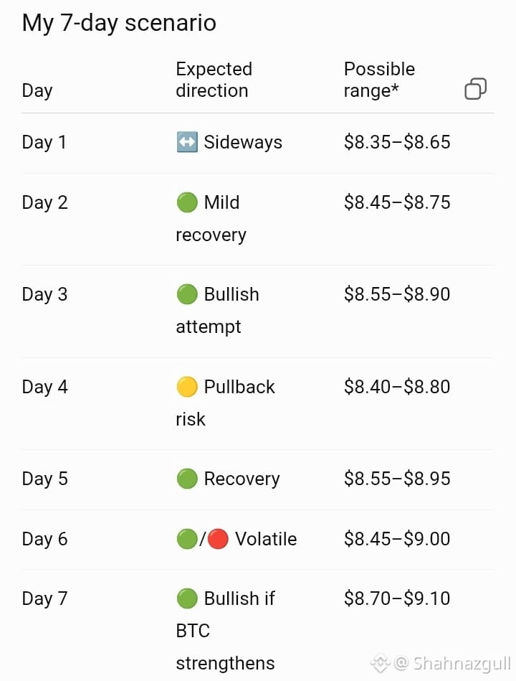Click the Binance logo in the watermark

coord(380,663)
